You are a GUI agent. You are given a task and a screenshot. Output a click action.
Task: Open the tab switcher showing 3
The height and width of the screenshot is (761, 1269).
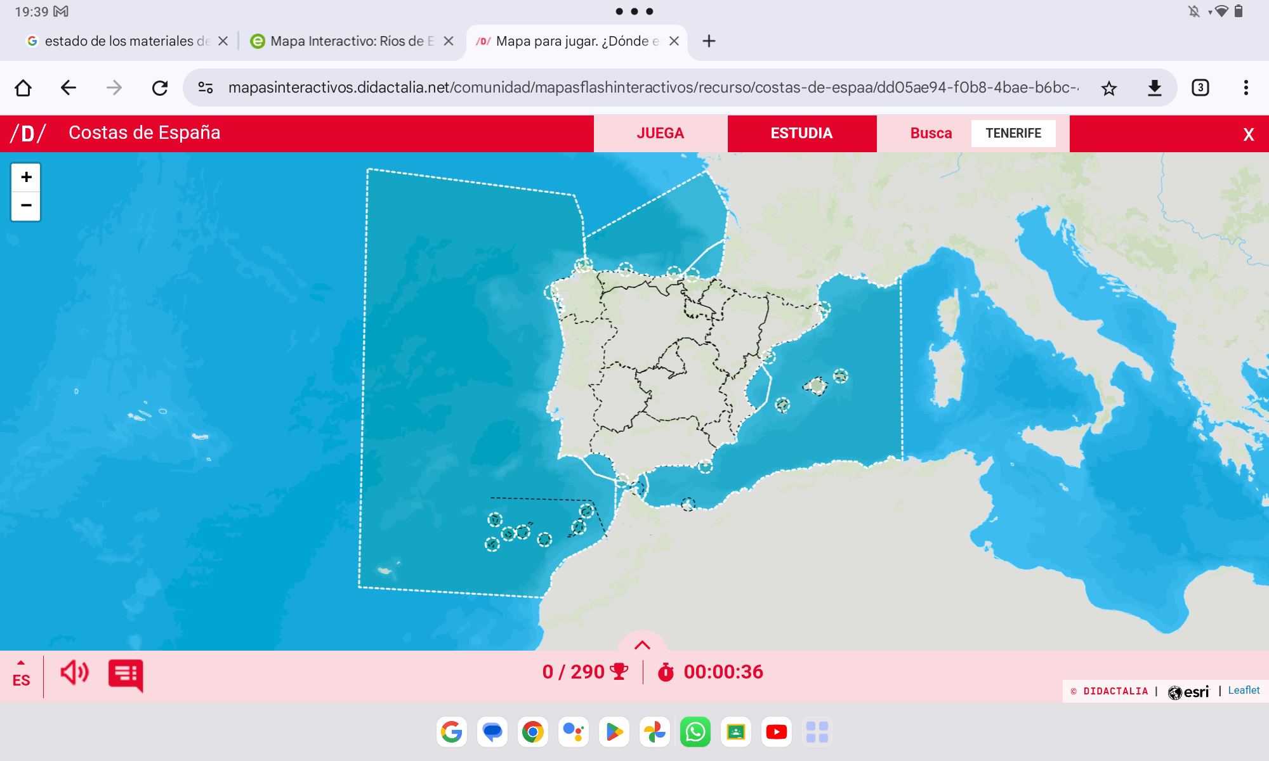coord(1200,88)
